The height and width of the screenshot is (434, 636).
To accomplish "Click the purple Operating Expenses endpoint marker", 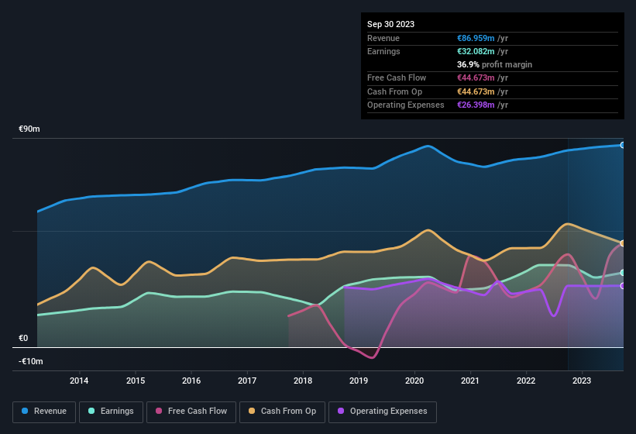I will point(623,286).
